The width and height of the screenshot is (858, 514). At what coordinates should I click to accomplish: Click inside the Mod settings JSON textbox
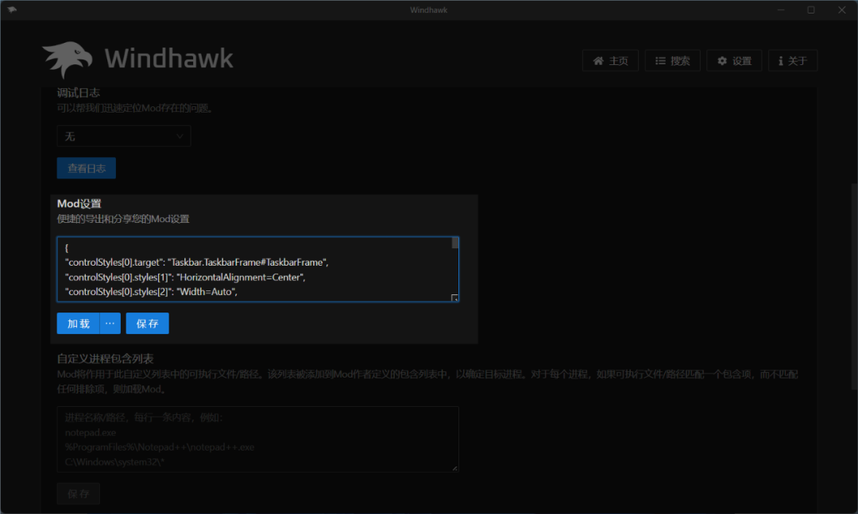click(x=257, y=269)
